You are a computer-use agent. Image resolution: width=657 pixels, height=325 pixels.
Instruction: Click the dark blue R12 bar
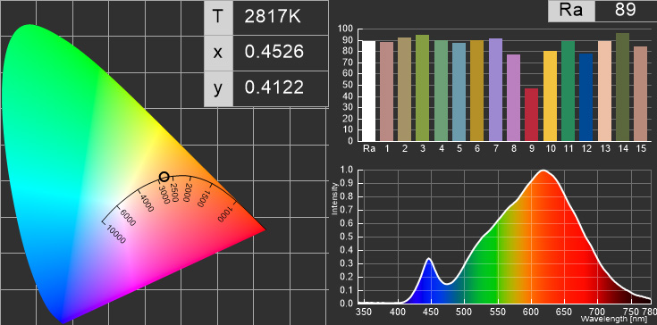pyautogui.click(x=585, y=97)
